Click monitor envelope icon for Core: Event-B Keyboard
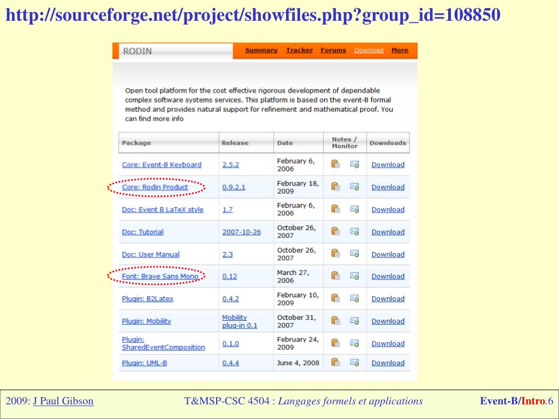The height and width of the screenshot is (419, 559). click(354, 164)
